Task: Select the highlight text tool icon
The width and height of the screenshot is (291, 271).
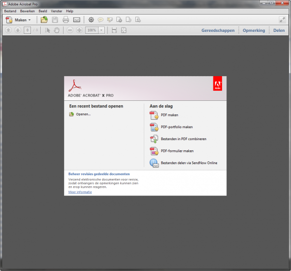Action: [x=110, y=20]
